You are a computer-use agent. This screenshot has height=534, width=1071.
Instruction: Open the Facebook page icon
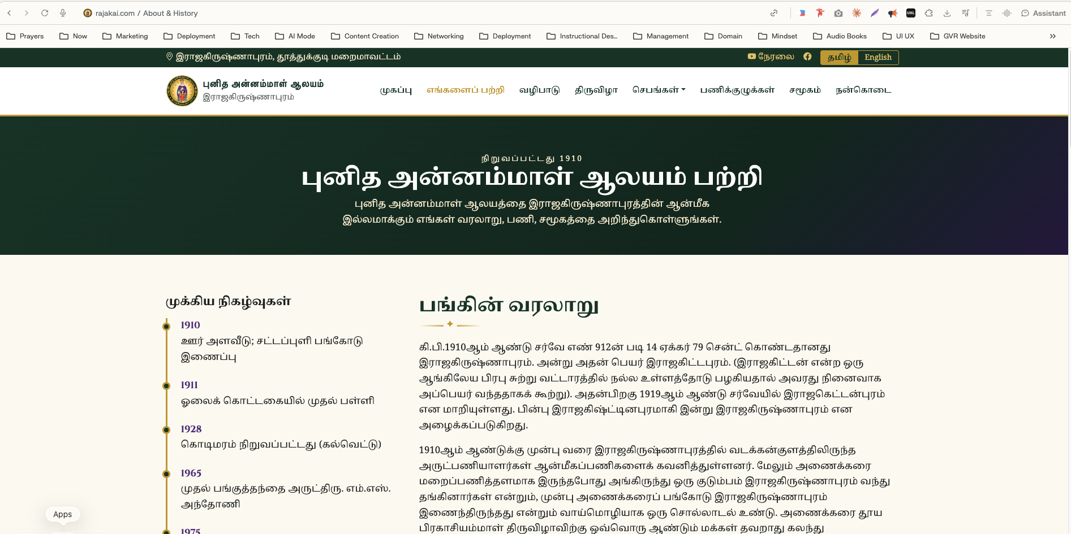click(807, 57)
